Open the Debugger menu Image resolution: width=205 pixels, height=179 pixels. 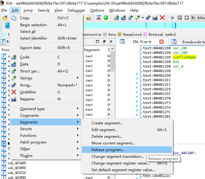[76, 10]
